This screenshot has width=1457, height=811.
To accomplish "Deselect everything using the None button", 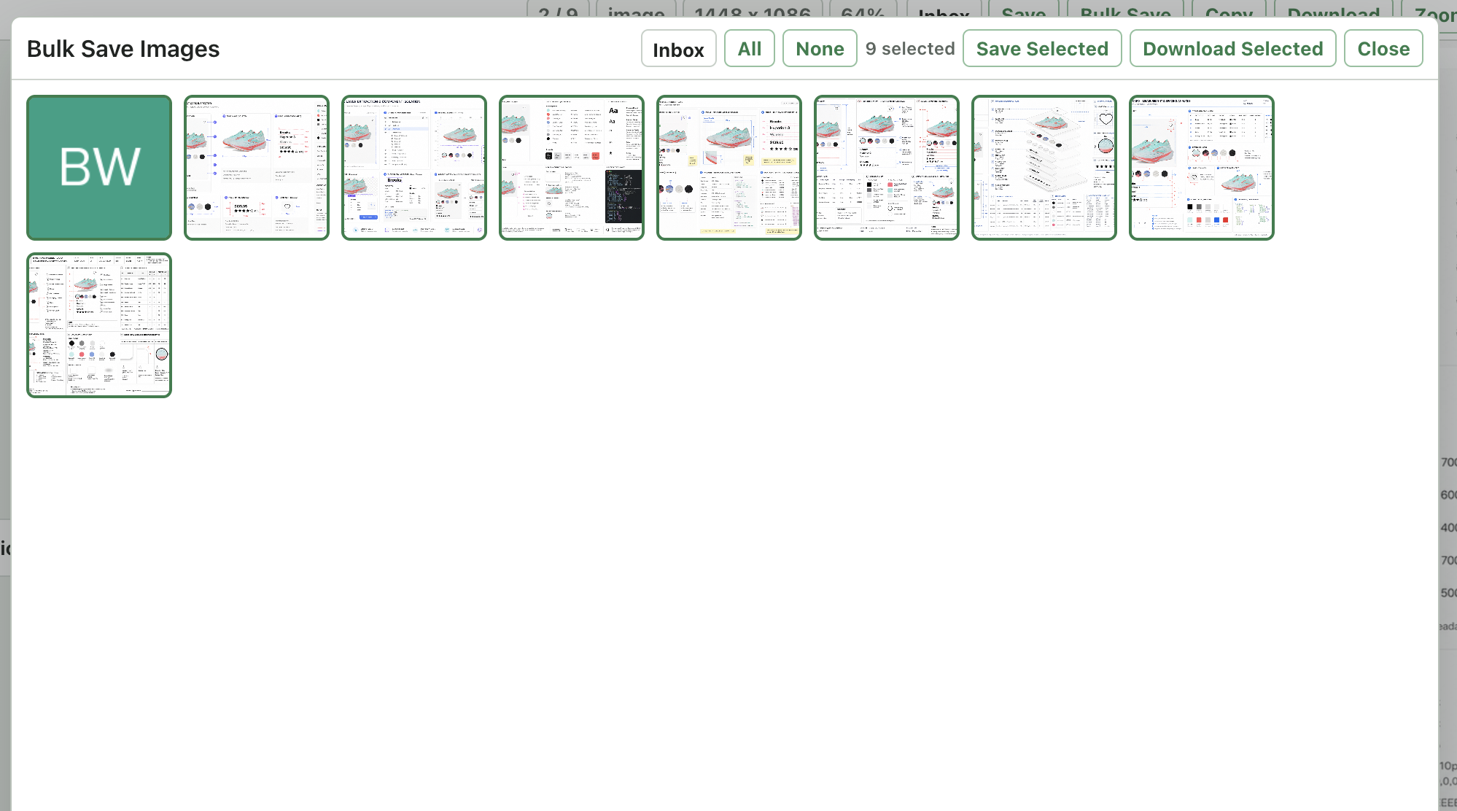I will click(x=820, y=49).
